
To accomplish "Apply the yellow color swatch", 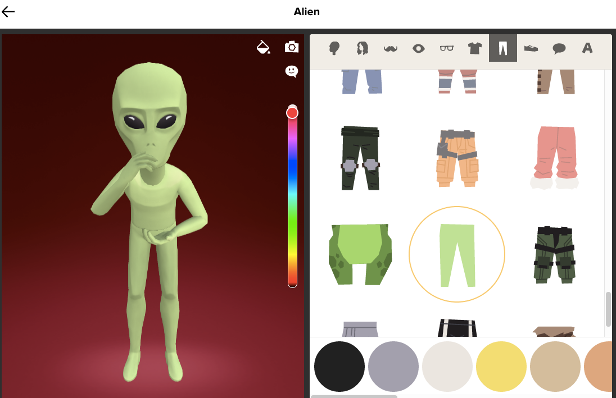I will [501, 367].
